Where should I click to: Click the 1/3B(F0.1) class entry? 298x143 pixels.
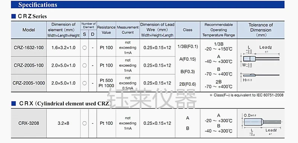tap(188, 46)
